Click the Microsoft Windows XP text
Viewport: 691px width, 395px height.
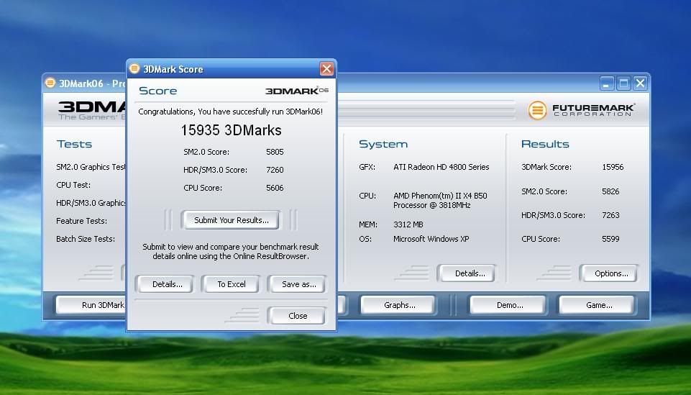click(431, 239)
